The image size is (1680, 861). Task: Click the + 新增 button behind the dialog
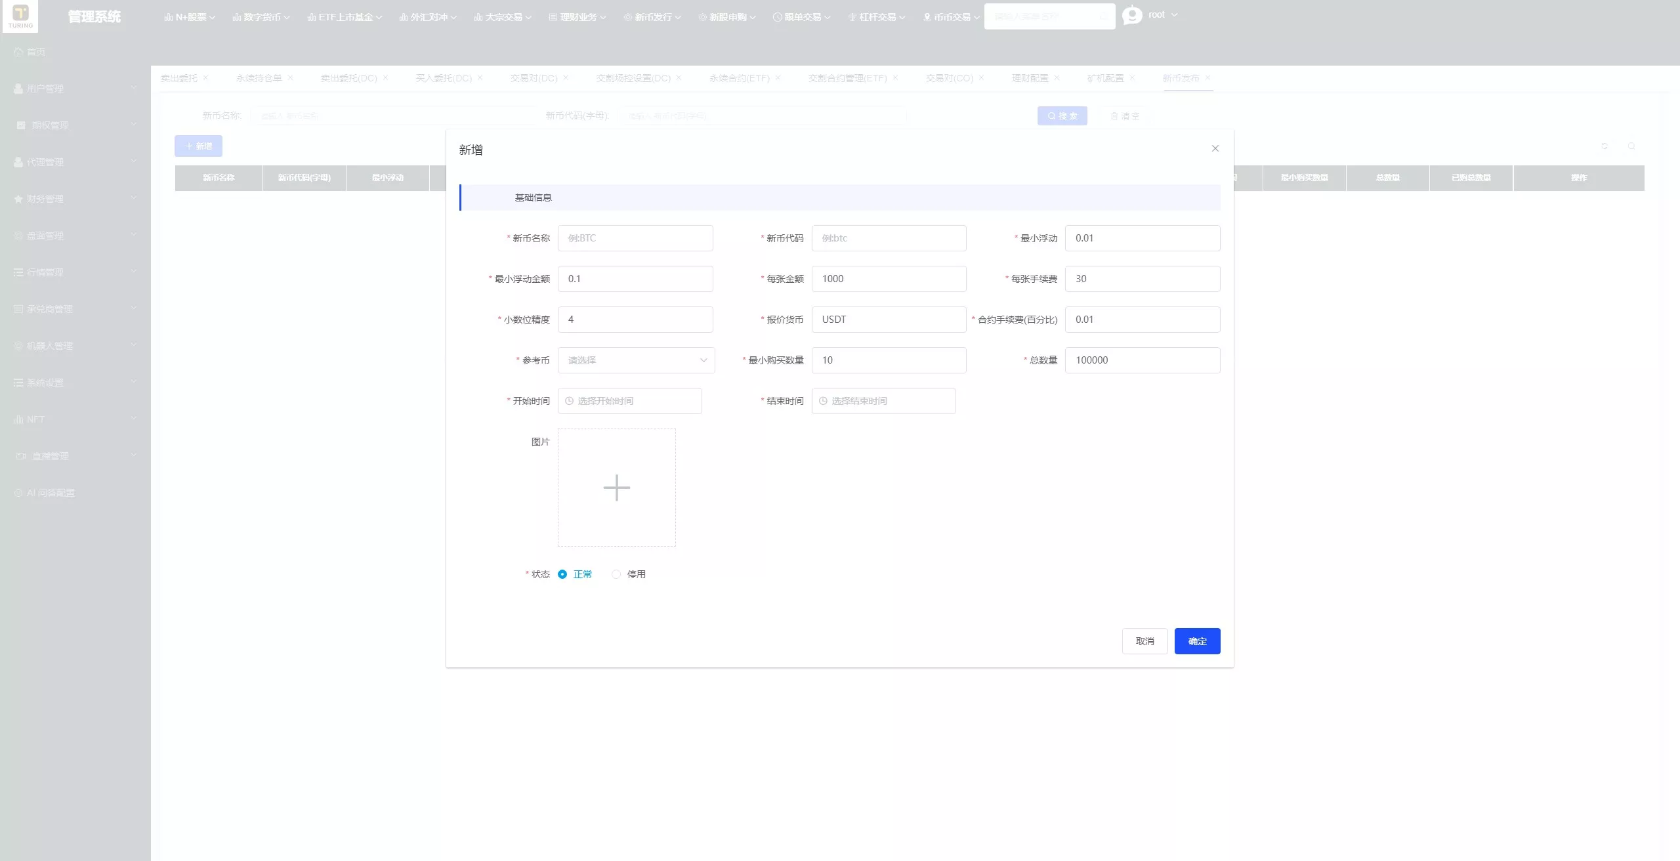[x=198, y=146]
